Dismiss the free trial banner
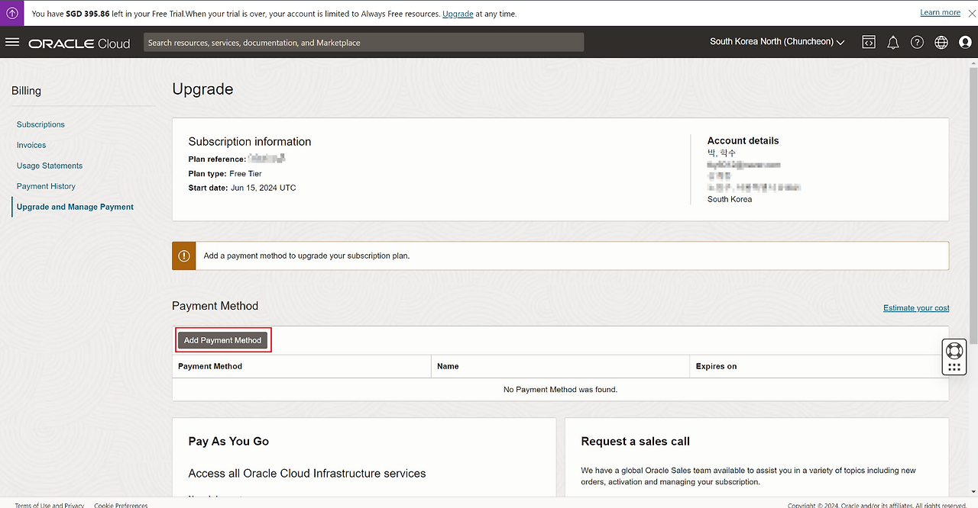 [973, 13]
